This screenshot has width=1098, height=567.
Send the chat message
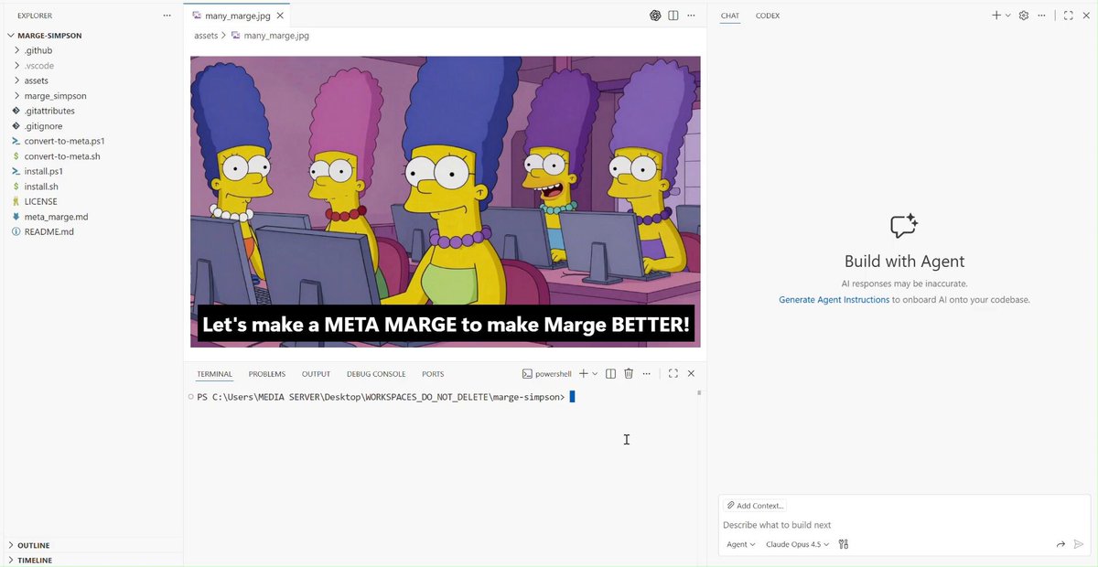click(x=1079, y=544)
